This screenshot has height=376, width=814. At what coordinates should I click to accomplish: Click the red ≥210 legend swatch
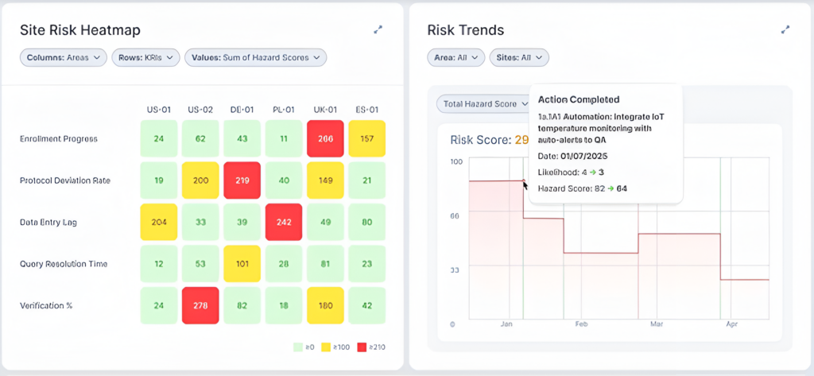(362, 347)
